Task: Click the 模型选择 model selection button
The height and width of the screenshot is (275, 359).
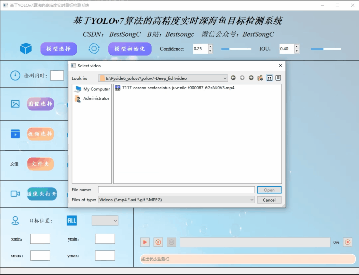Action: point(59,49)
